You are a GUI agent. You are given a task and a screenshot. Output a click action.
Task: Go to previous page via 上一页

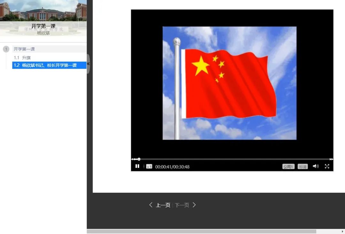[163, 205]
